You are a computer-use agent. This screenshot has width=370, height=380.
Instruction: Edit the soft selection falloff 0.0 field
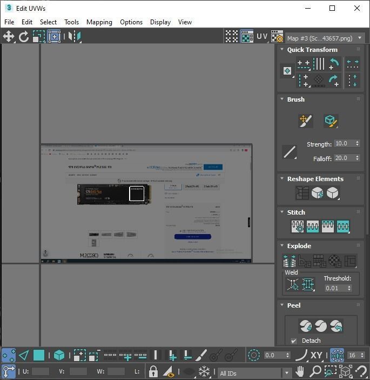[x=274, y=356]
